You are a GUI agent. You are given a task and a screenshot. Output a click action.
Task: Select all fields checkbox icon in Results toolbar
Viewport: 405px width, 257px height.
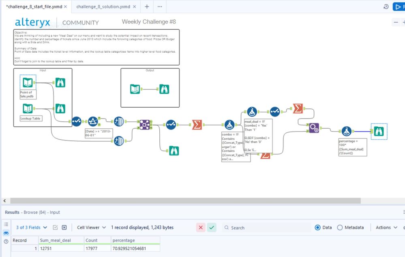pos(55,227)
